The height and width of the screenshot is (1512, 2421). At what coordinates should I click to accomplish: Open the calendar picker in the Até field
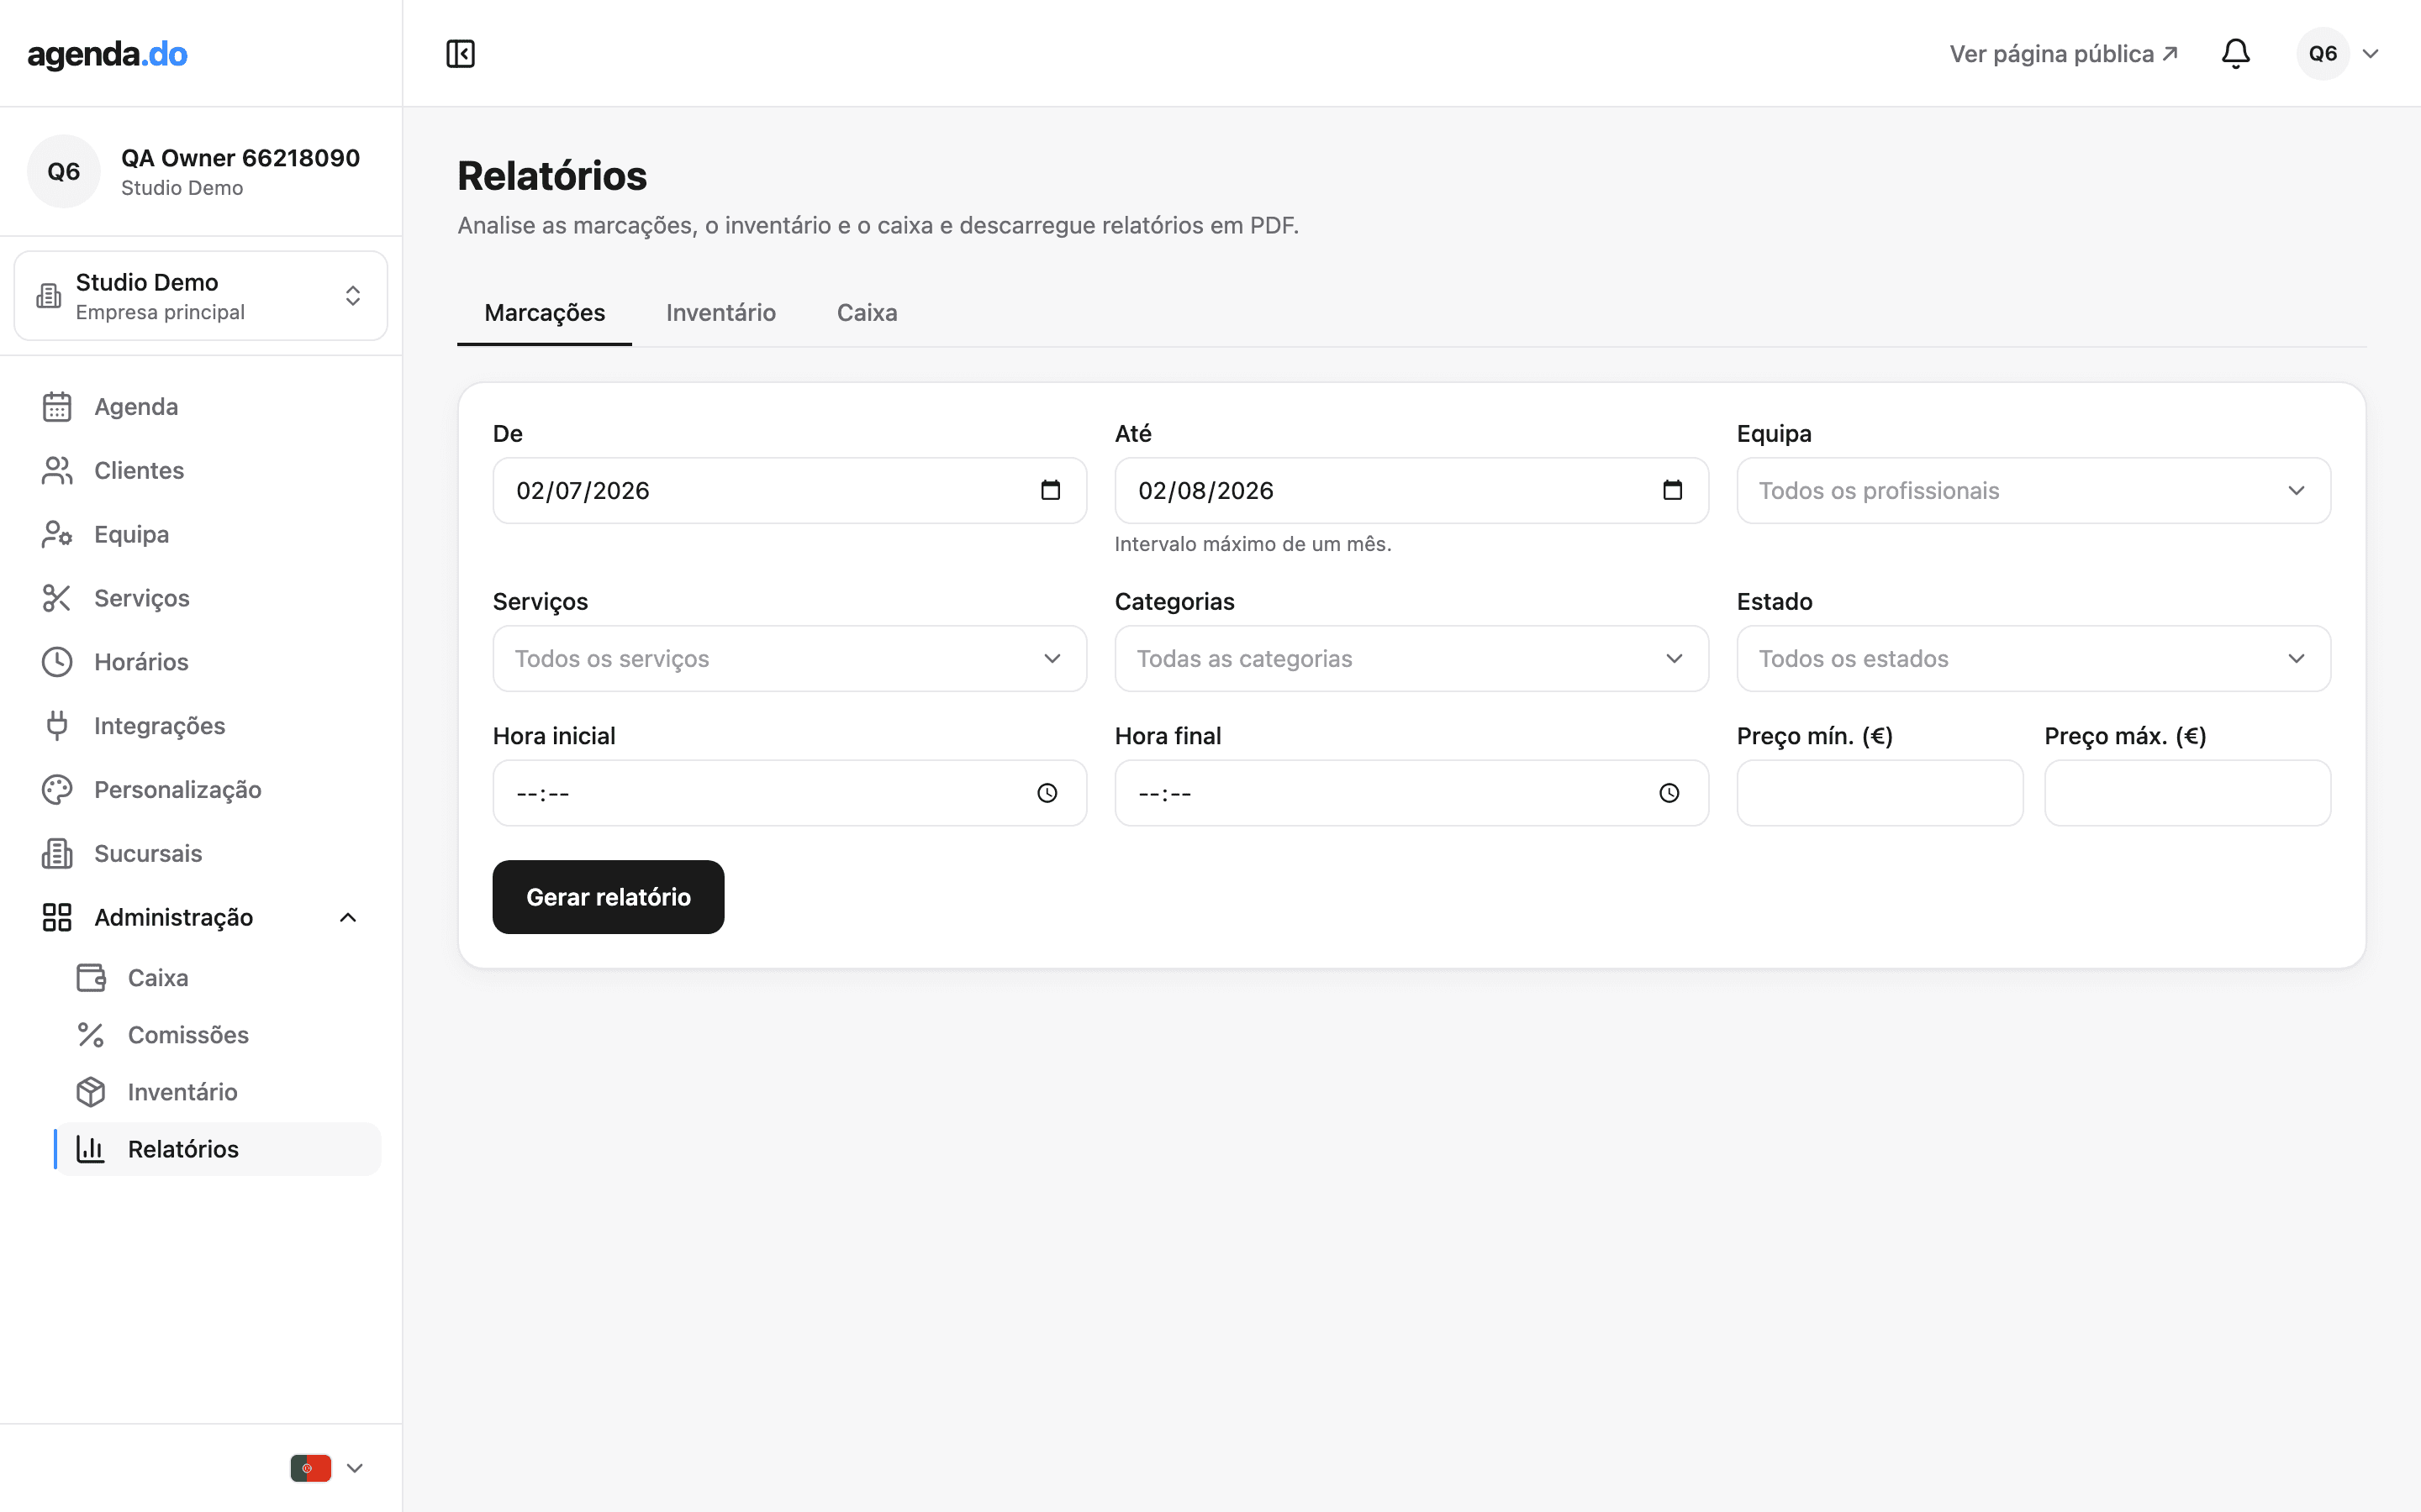[x=1673, y=490]
